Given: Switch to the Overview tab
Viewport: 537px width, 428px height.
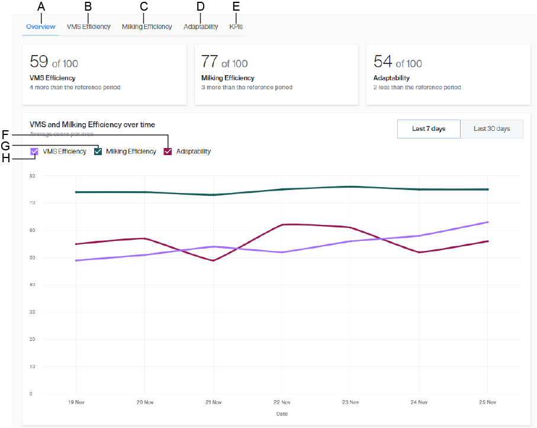Looking at the screenshot, I should point(41,27).
